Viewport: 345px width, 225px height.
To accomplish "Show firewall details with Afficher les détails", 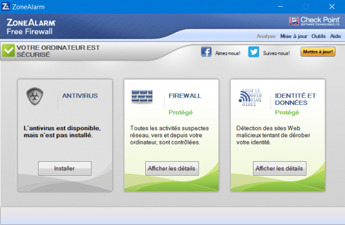I will [x=172, y=168].
